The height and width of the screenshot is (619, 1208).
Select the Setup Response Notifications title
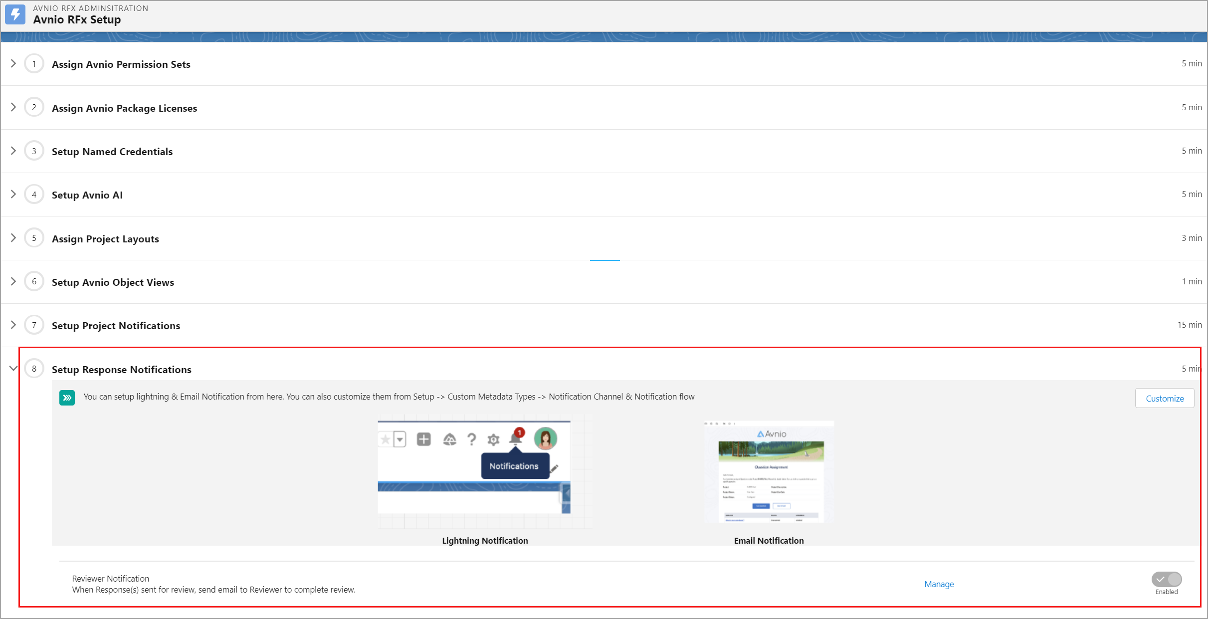point(122,370)
